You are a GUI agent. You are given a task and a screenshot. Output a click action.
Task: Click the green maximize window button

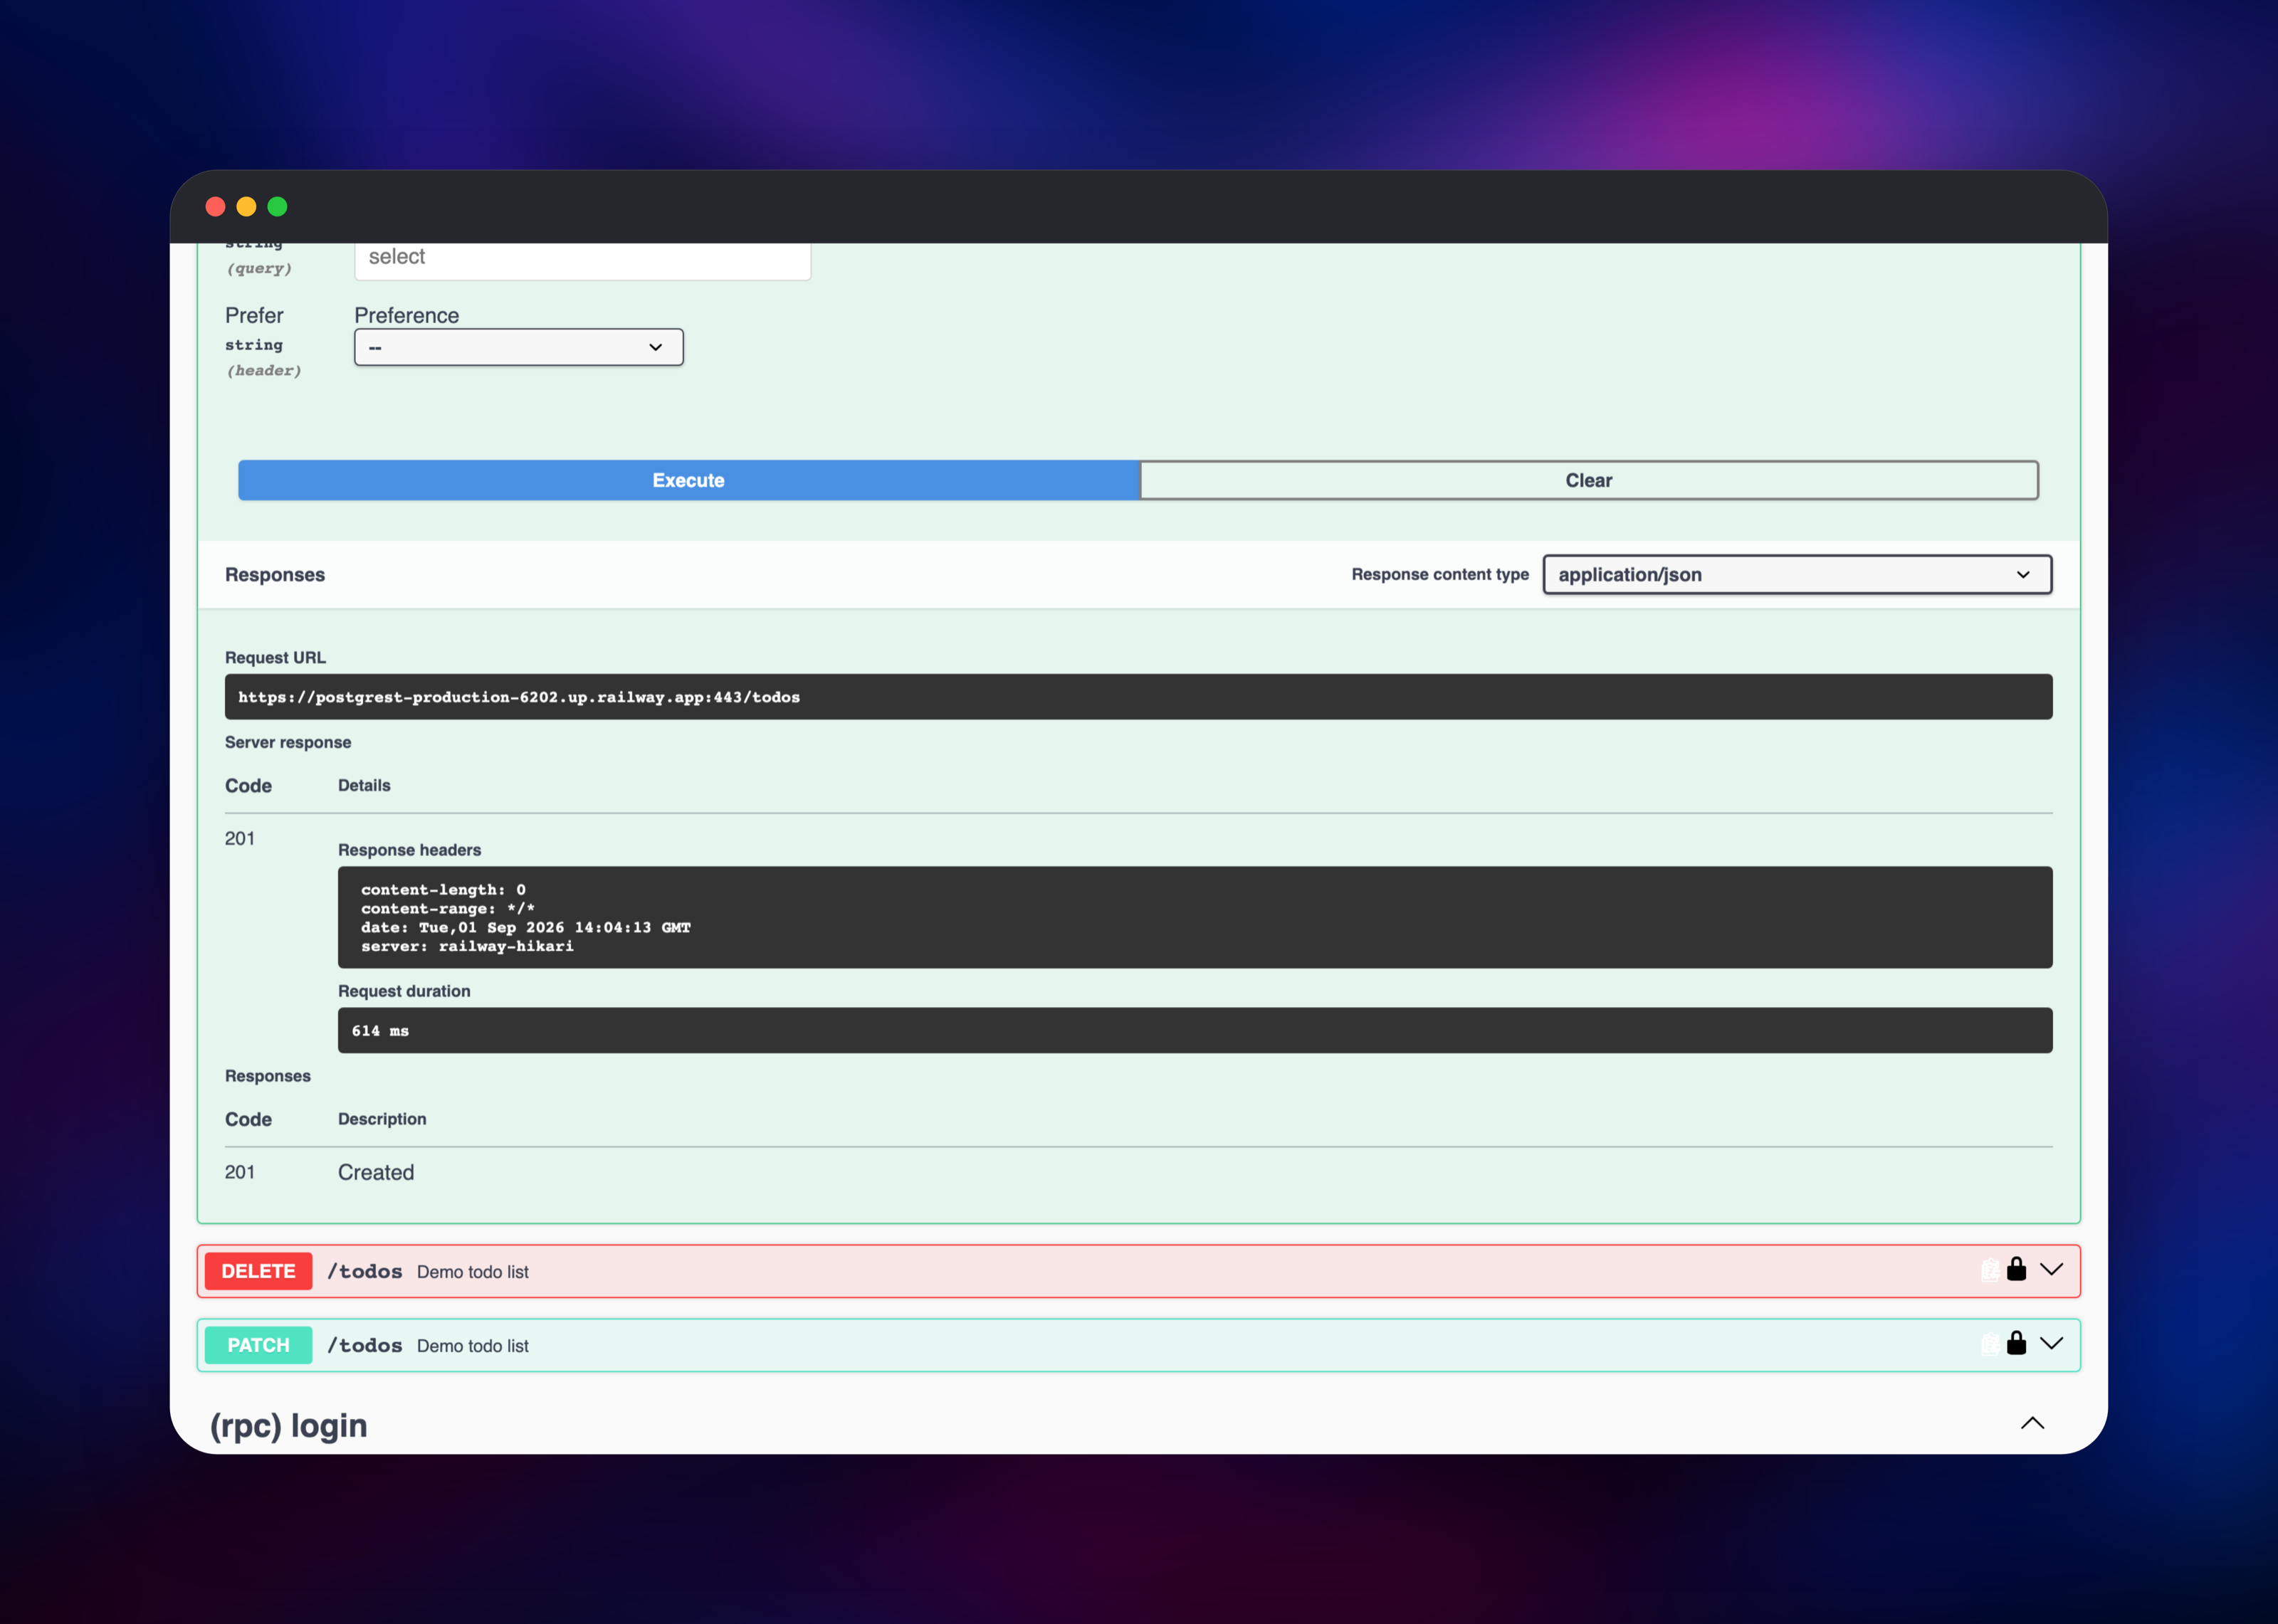click(x=278, y=206)
